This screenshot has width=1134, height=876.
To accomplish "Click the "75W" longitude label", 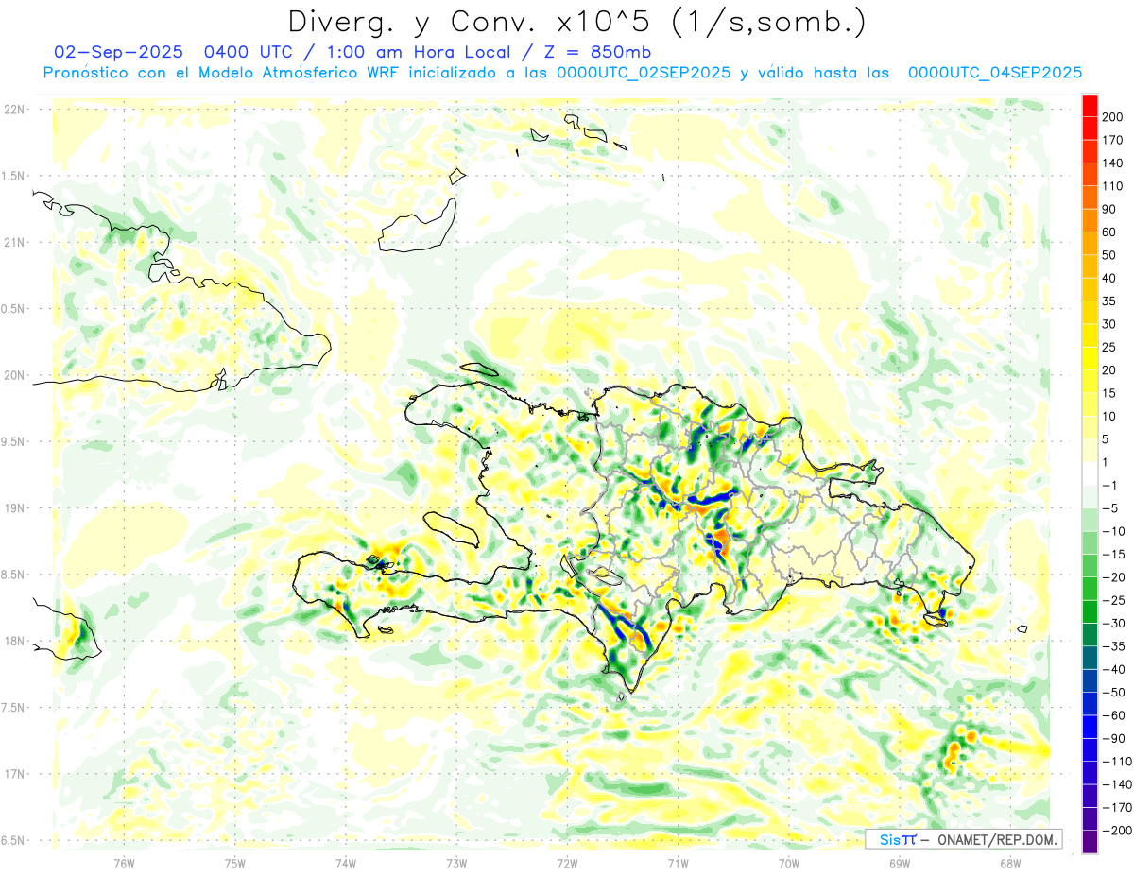I will point(235,864).
